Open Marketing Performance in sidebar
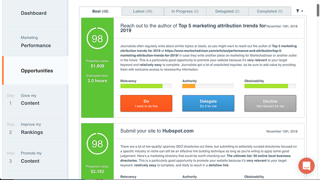 [36, 42]
